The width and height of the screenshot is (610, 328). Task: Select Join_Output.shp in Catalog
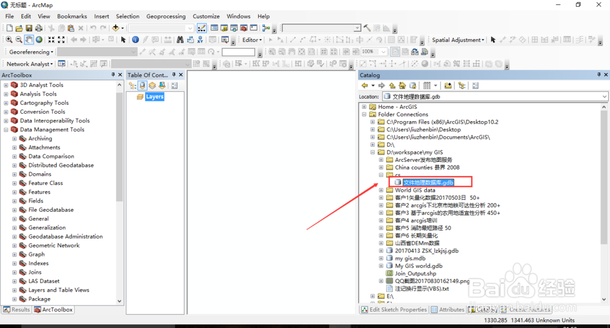[415, 273]
